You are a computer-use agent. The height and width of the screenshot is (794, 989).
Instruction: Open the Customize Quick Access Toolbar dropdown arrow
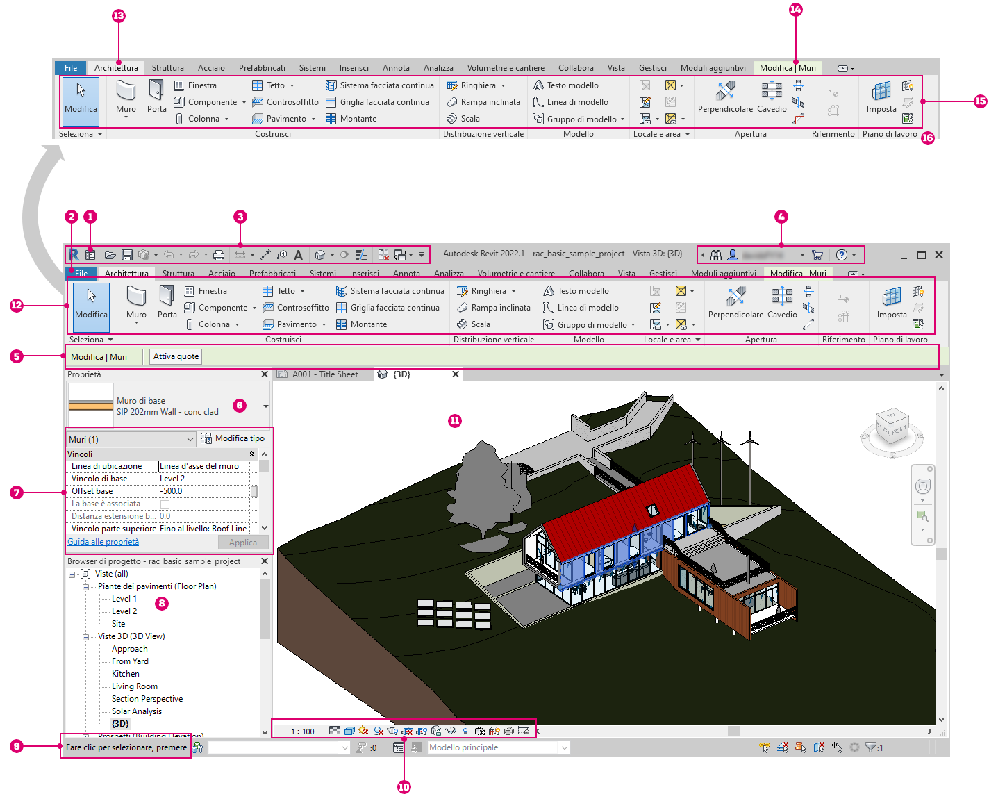tap(421, 255)
